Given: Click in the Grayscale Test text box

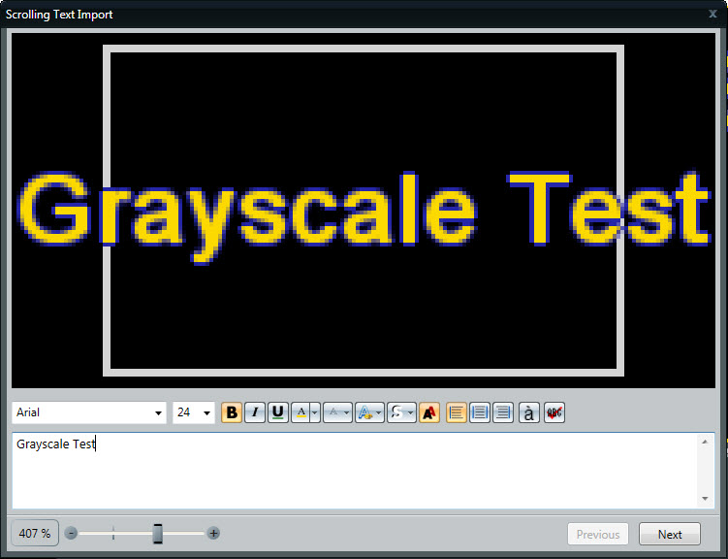Looking at the screenshot, I should 349,471.
